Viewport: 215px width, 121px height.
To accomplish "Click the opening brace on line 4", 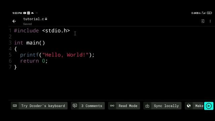I will point(15,49).
